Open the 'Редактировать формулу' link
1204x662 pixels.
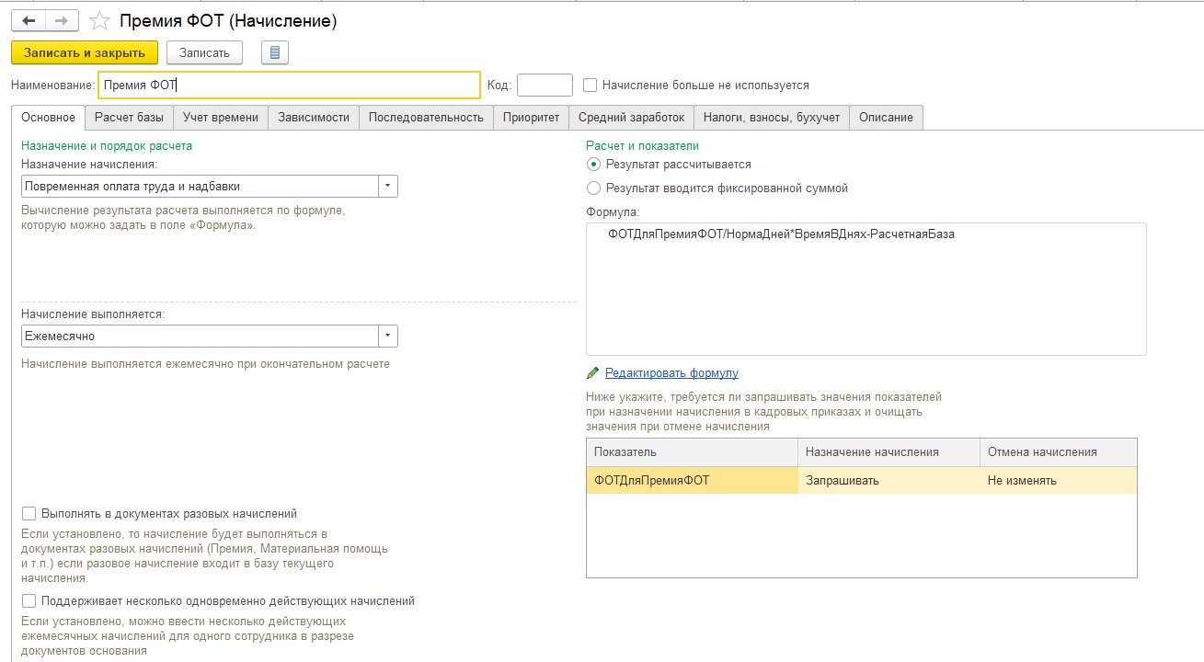[671, 373]
